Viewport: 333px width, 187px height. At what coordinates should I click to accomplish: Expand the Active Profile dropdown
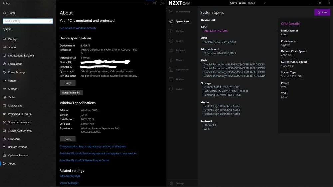tap(257, 3)
